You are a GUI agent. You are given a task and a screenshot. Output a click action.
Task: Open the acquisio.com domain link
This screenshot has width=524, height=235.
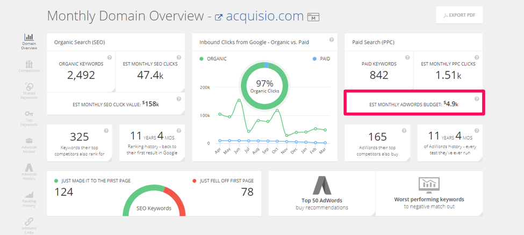pyautogui.click(x=264, y=16)
